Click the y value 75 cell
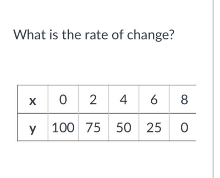This screenshot has width=220, height=178. click(93, 127)
